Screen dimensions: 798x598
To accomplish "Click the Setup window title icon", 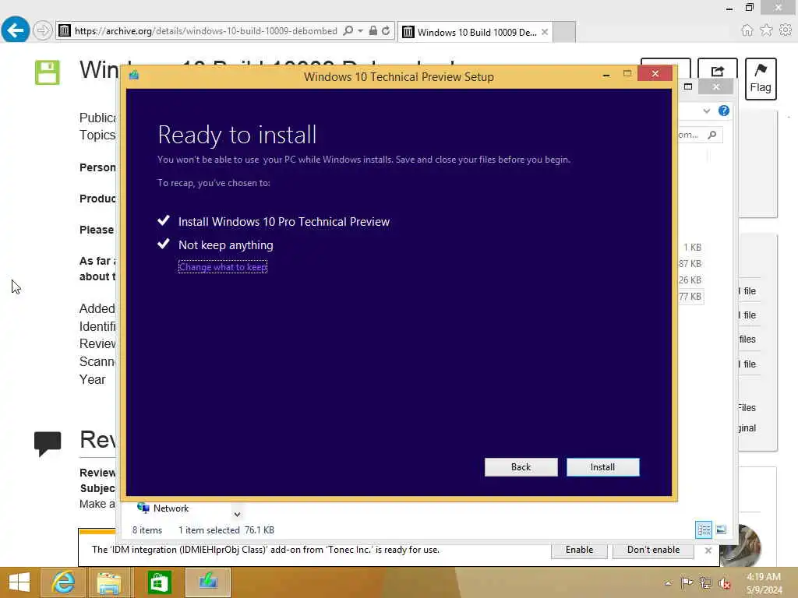I will [134, 76].
